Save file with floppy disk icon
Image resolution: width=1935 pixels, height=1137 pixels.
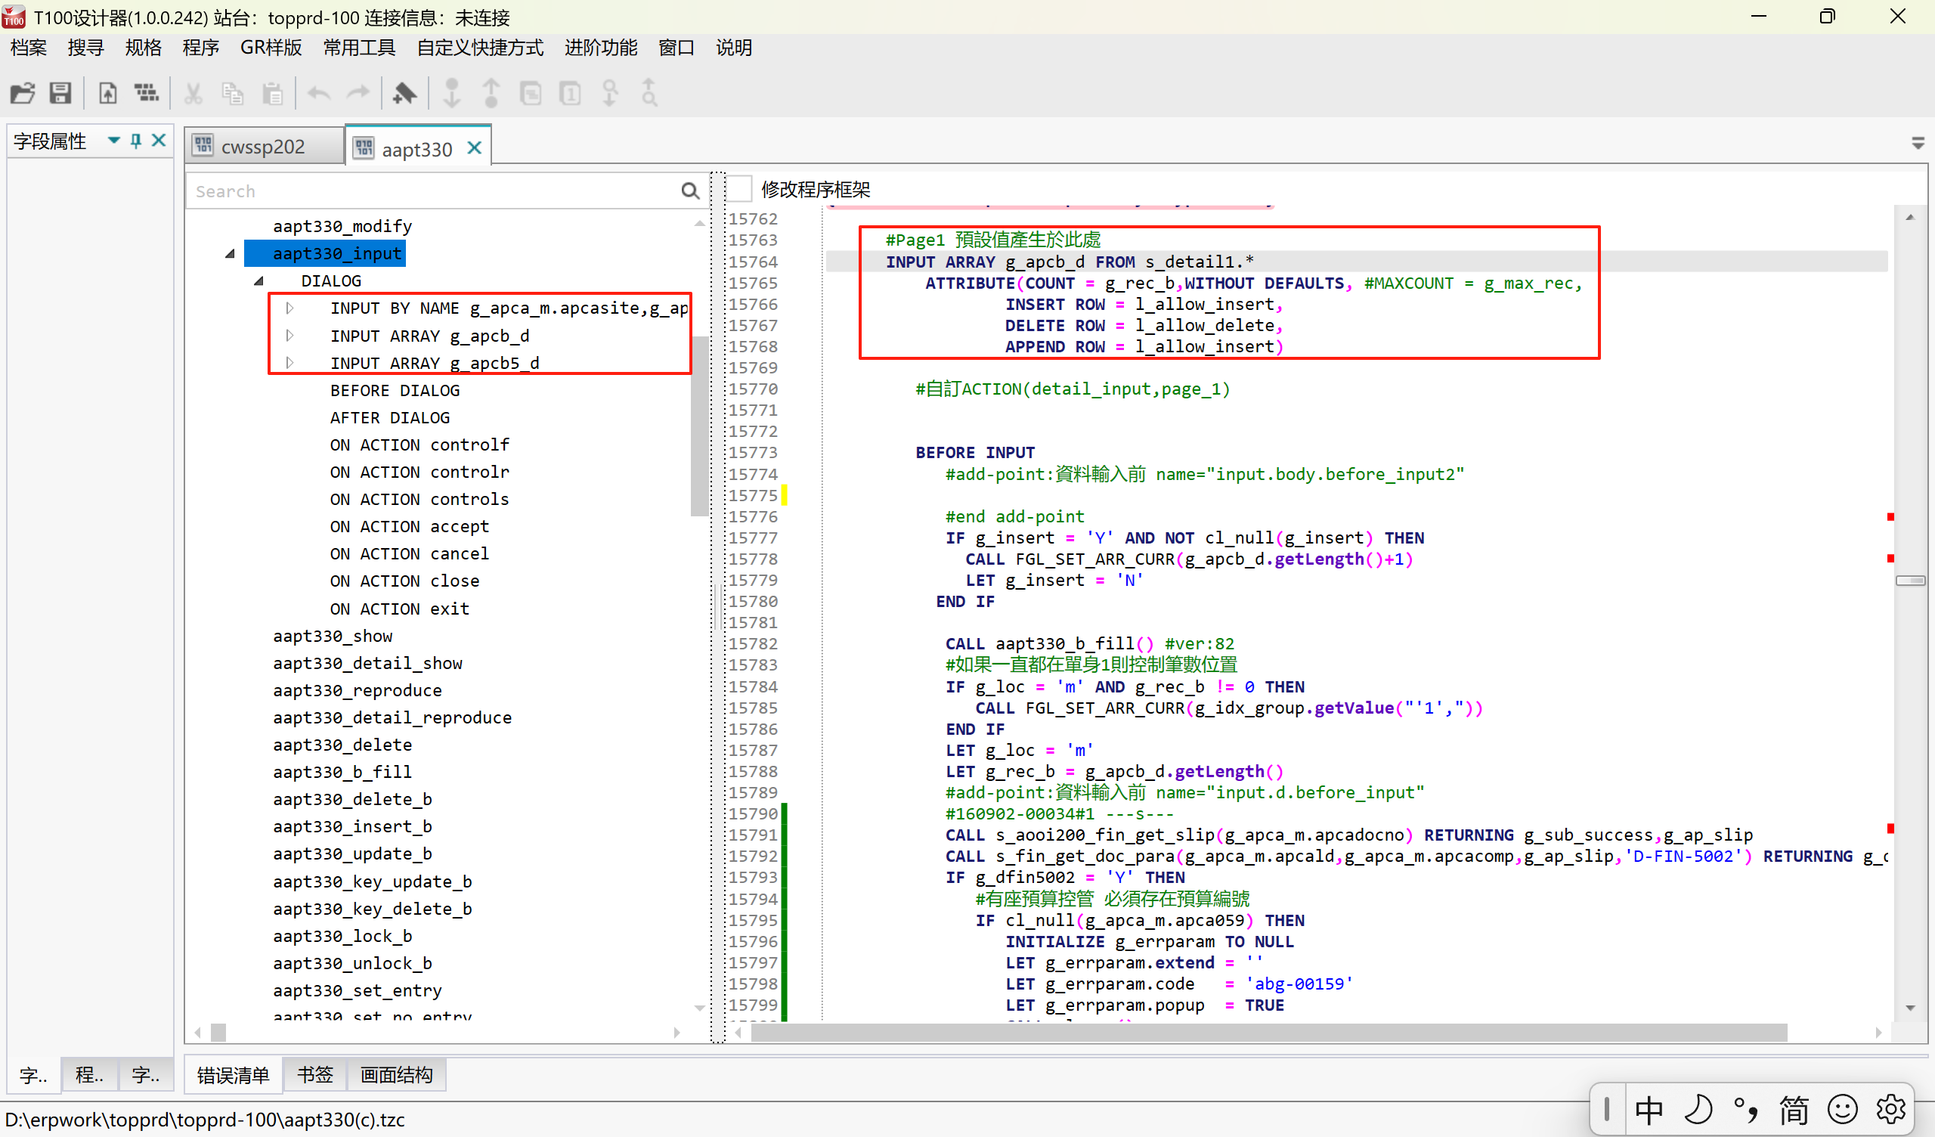click(60, 94)
